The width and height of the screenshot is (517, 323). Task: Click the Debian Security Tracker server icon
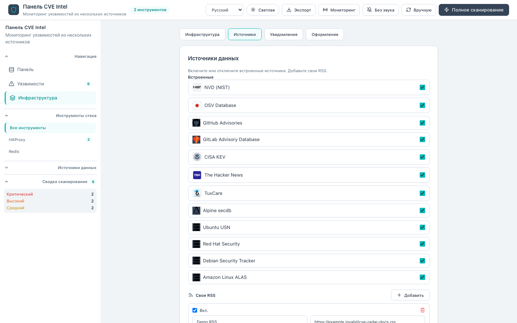click(x=196, y=261)
